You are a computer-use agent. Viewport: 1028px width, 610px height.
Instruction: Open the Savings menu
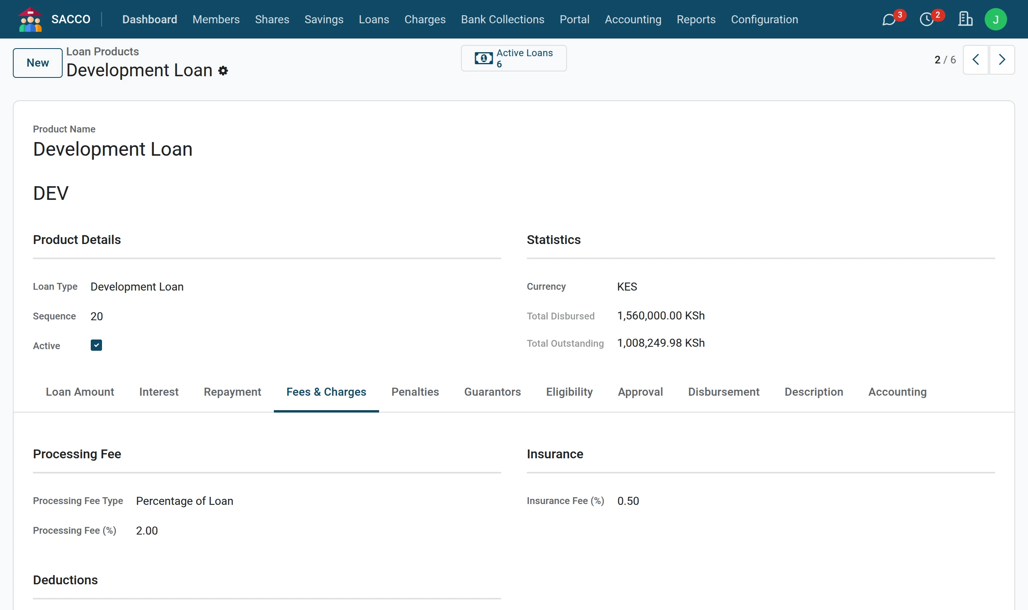pyautogui.click(x=324, y=19)
